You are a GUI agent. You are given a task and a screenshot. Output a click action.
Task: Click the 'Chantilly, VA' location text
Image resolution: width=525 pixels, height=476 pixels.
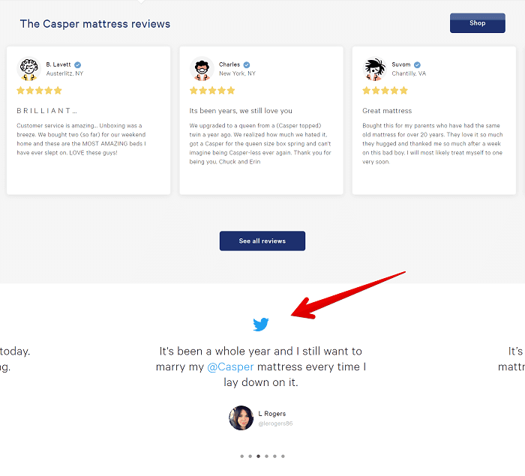tap(409, 73)
